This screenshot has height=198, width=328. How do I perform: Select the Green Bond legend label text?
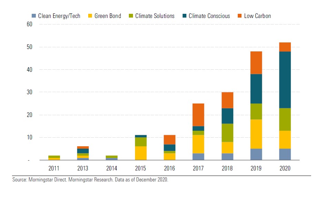(x=107, y=16)
